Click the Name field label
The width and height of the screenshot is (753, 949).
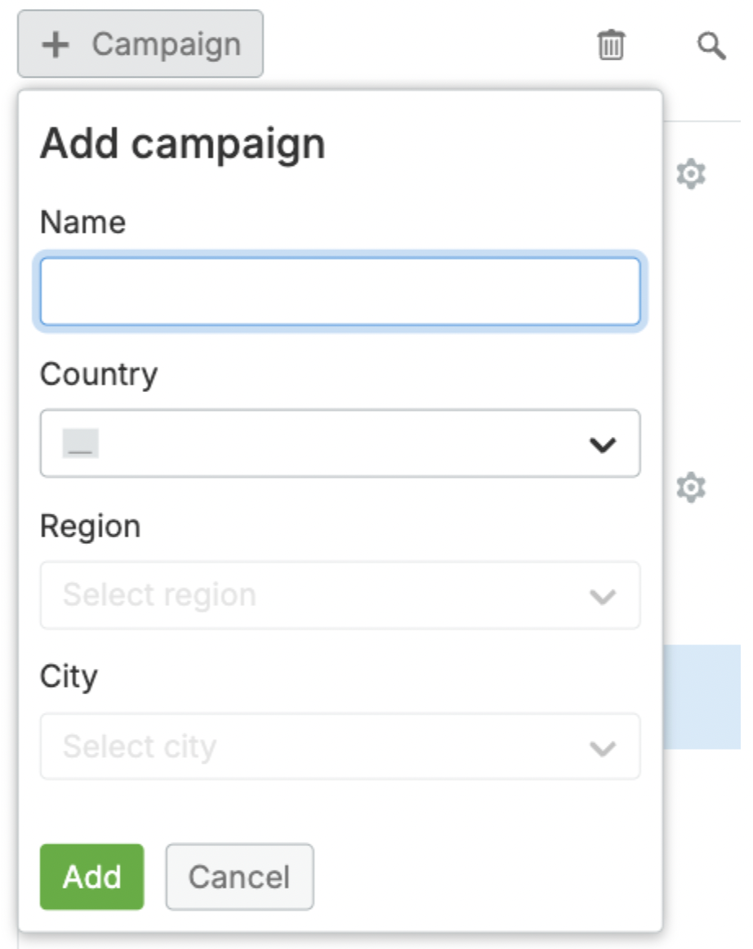pyautogui.click(x=83, y=222)
